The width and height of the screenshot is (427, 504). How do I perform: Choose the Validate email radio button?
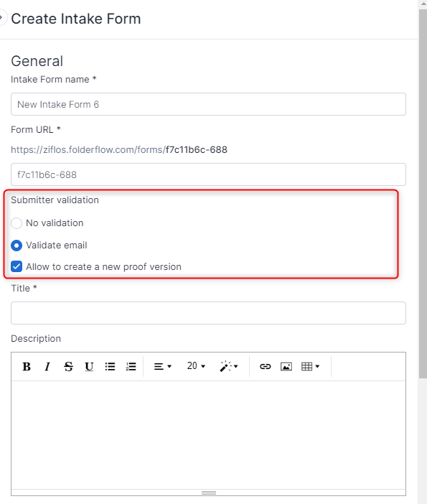(17, 246)
